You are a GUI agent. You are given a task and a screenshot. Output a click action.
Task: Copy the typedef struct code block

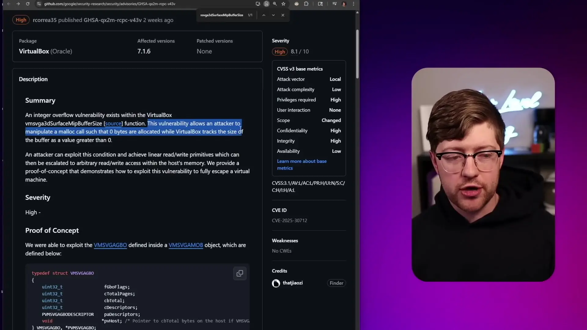click(x=240, y=273)
